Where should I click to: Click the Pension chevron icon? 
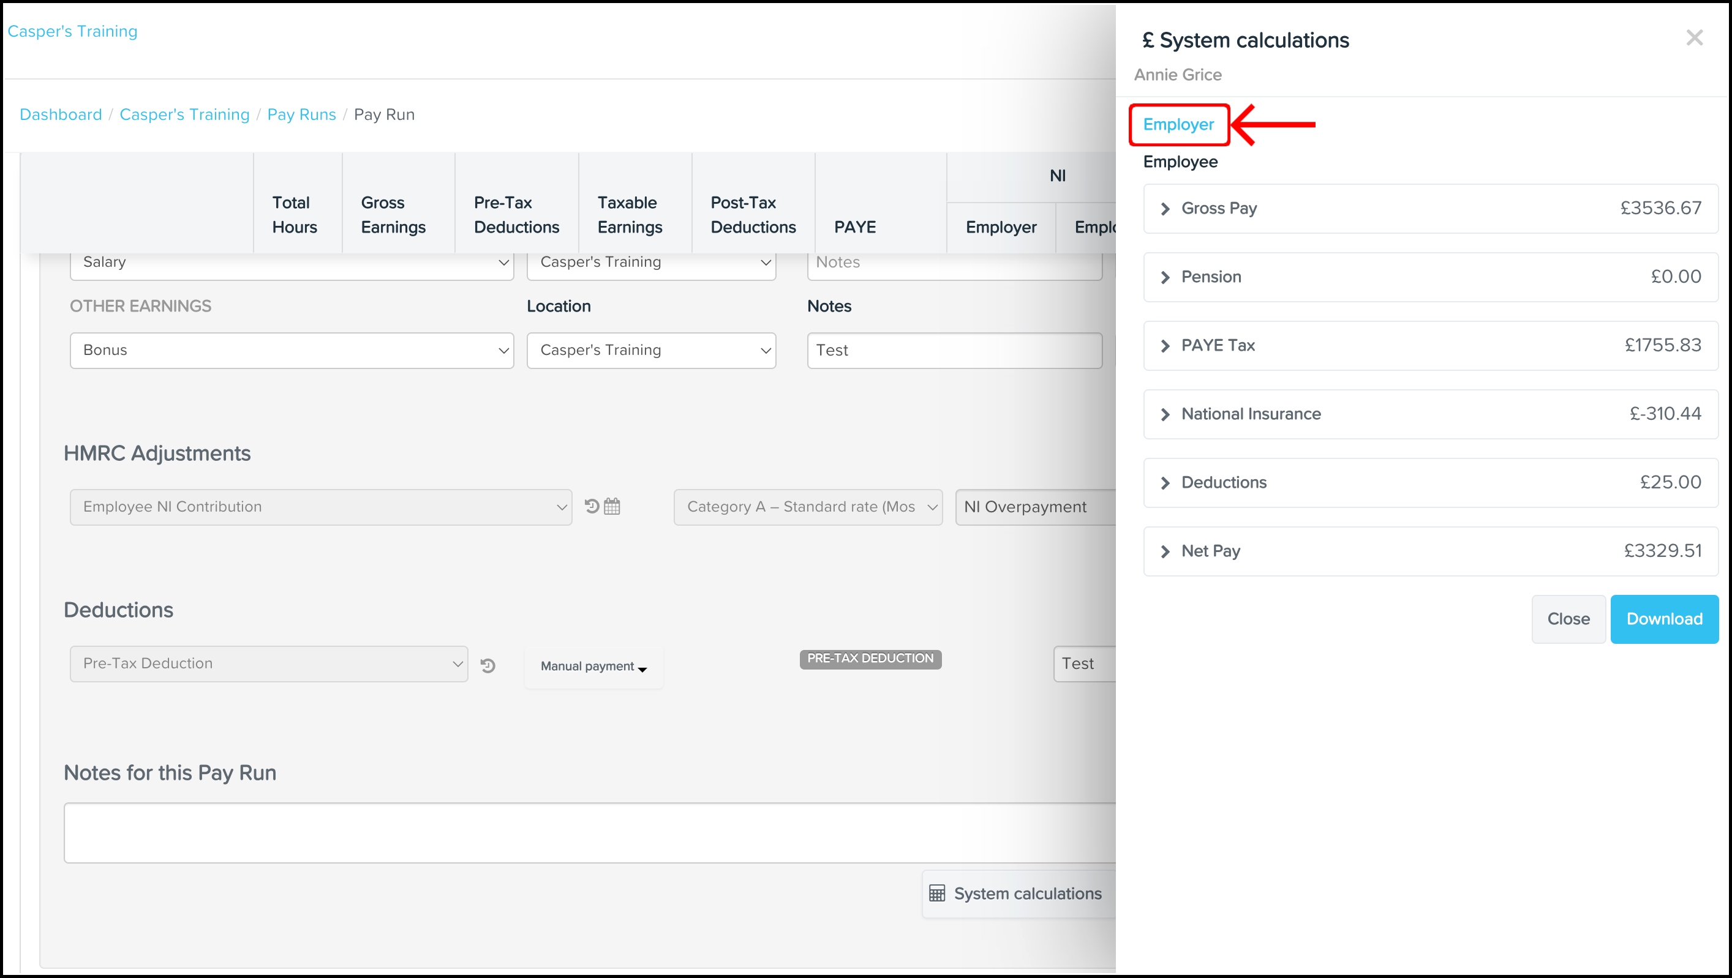point(1165,277)
